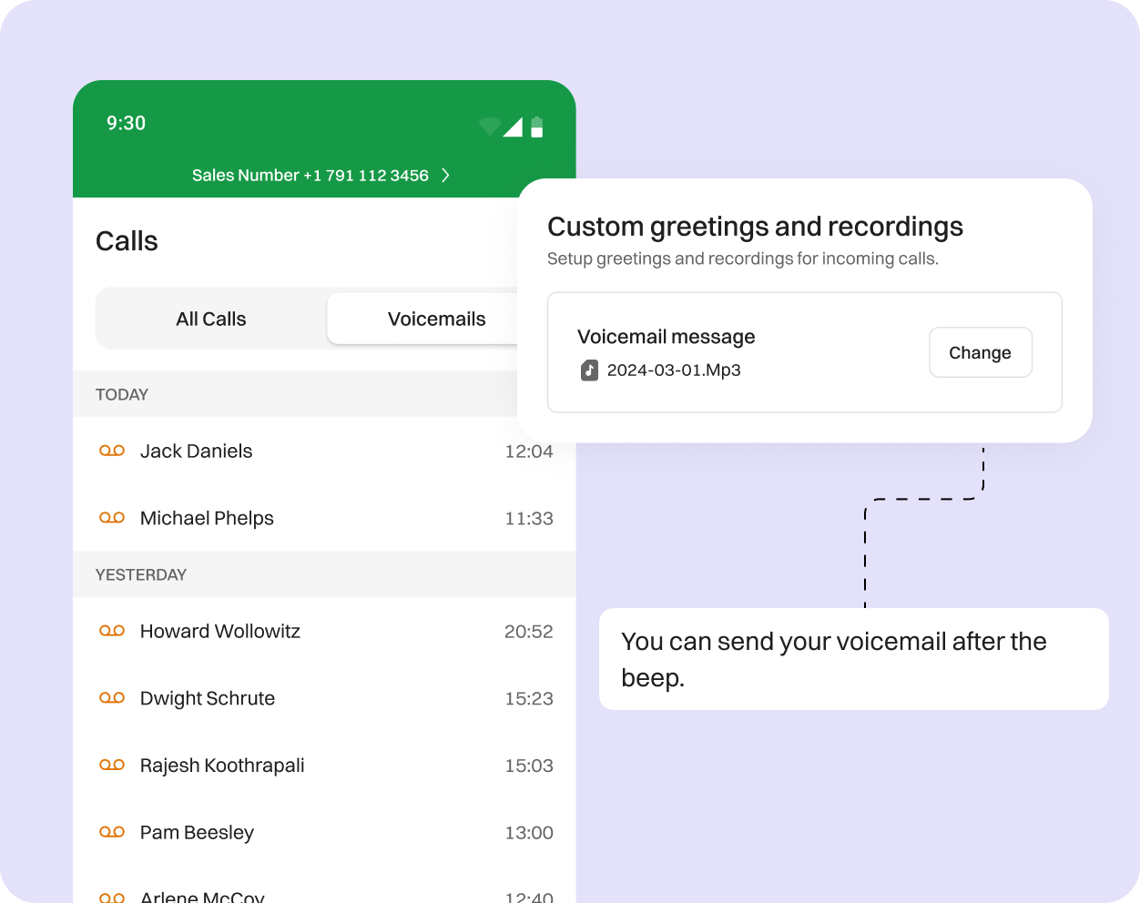The image size is (1140, 903).
Task: Click voicemail icon beside Pam Beesley
Action: point(112,832)
